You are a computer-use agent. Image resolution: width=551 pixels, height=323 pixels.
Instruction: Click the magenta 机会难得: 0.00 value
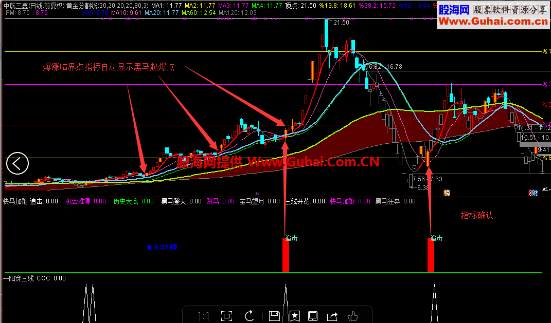pyautogui.click(x=86, y=201)
